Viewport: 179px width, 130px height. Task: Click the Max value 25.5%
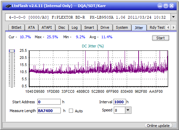pyautogui.click(x=52, y=37)
